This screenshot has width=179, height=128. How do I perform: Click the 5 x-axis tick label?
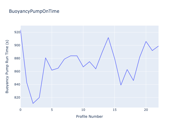(52, 110)
